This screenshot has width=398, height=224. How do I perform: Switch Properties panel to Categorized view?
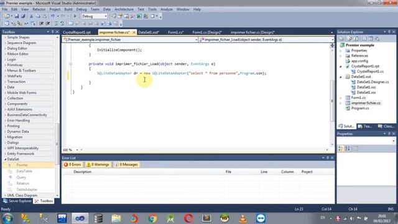point(341,149)
